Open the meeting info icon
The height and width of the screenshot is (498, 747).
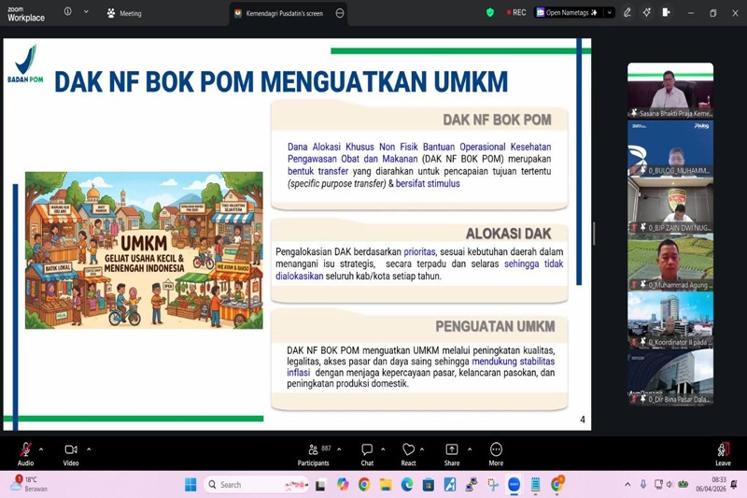click(68, 12)
